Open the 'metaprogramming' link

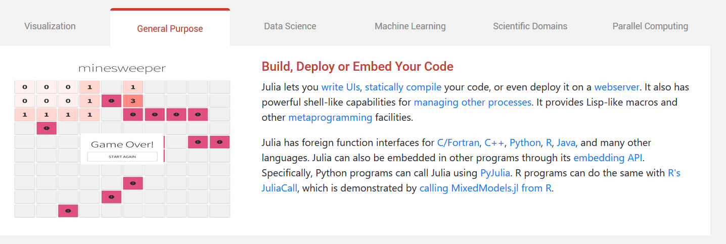(x=330, y=118)
